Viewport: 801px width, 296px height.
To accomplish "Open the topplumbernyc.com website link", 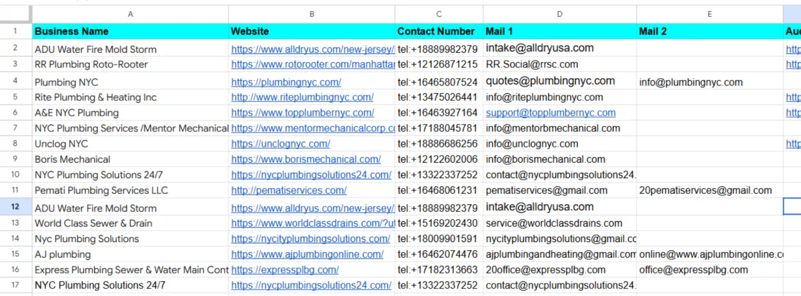I will [303, 113].
